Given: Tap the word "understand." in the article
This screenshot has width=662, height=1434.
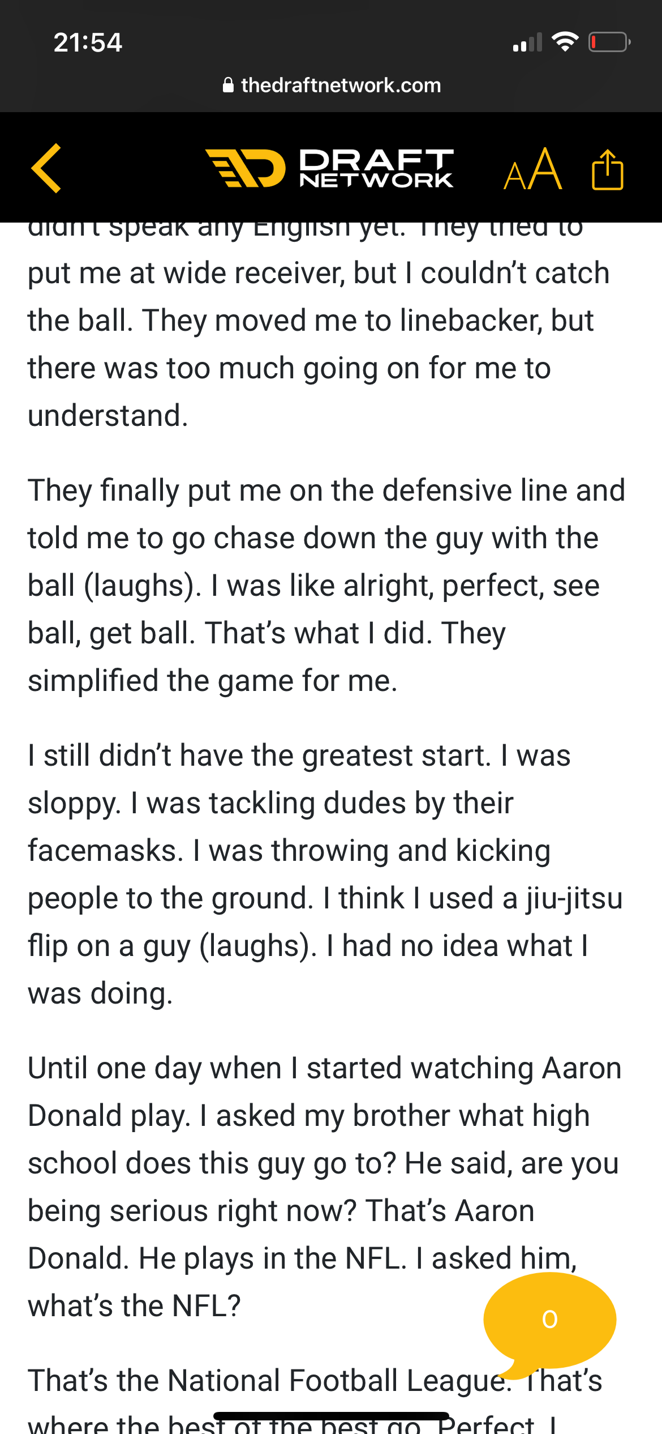Looking at the screenshot, I should tap(108, 416).
